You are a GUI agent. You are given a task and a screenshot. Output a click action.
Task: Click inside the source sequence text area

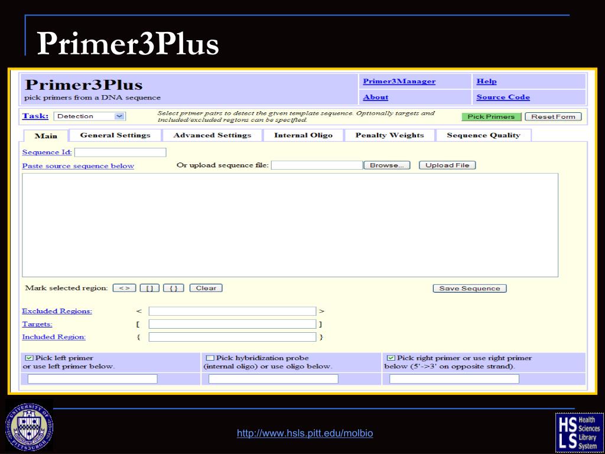(290, 225)
